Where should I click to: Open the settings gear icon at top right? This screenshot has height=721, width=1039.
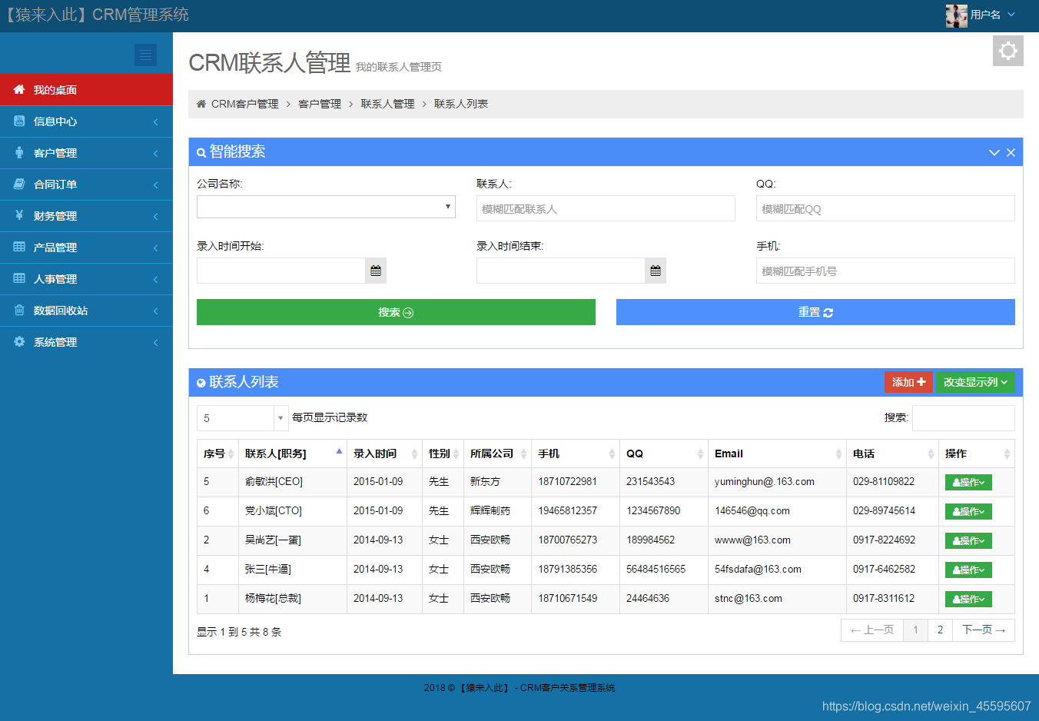pyautogui.click(x=1007, y=51)
